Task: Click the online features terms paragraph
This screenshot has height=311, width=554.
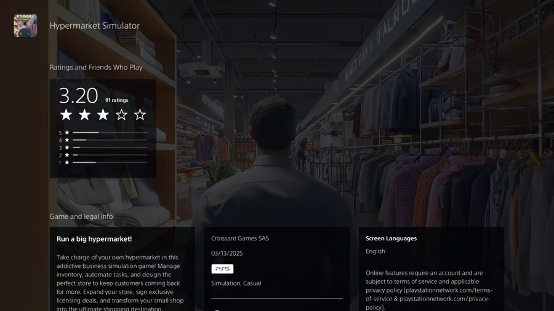Action: coord(429,290)
